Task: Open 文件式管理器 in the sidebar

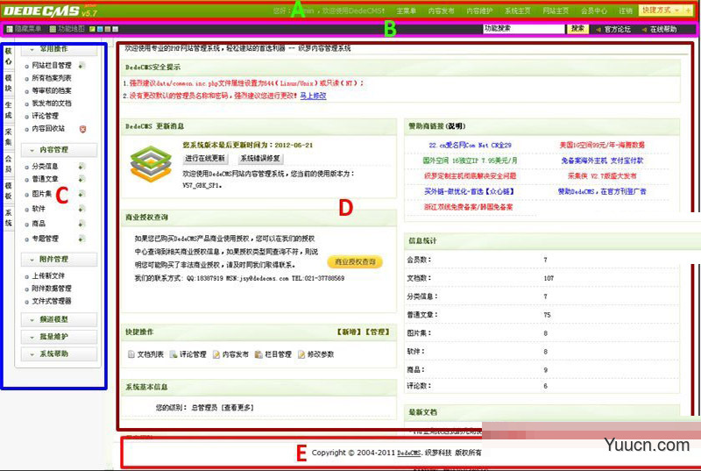Action: 52,301
